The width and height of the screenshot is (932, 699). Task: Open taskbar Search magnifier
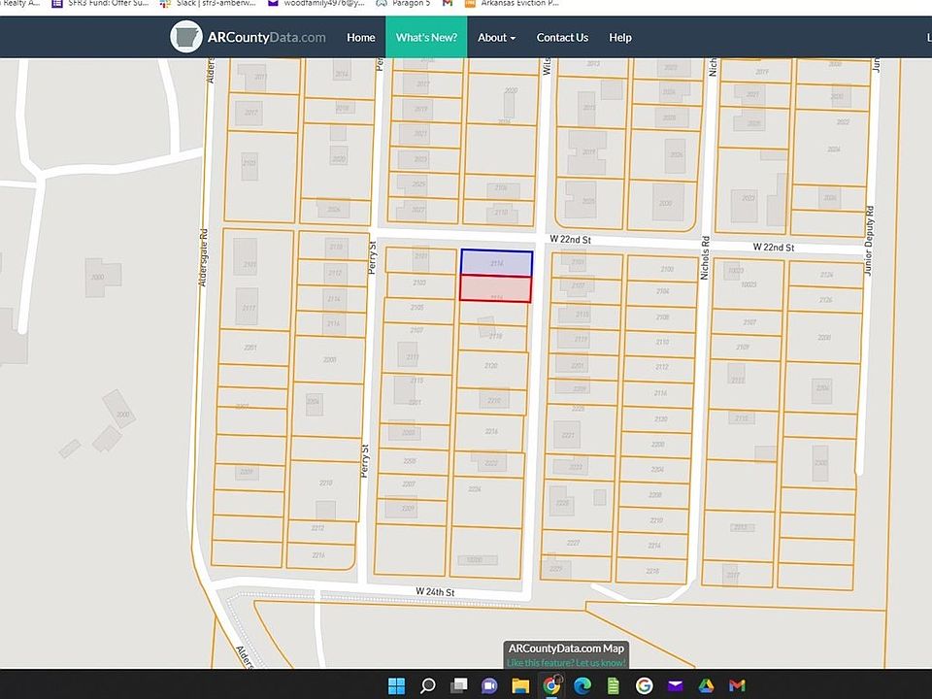427,686
